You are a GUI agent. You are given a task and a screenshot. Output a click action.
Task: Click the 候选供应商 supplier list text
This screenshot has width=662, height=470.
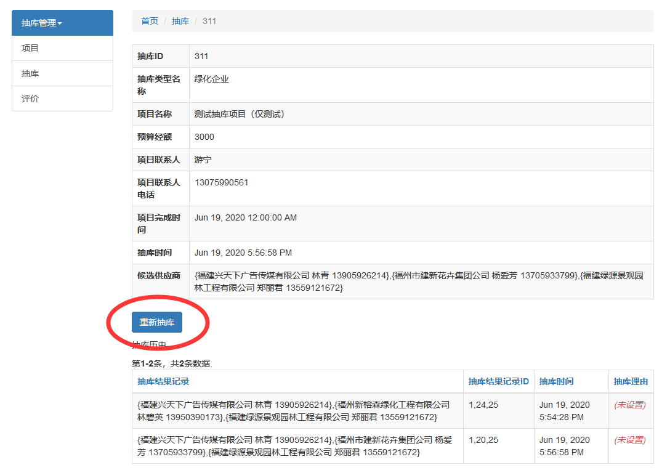419,282
